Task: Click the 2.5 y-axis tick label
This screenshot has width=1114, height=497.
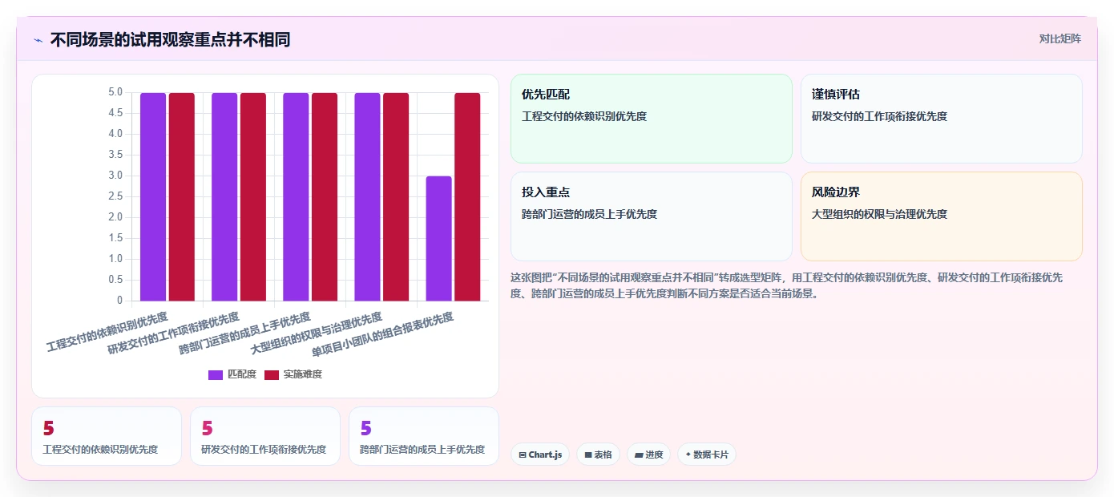Action: 115,196
